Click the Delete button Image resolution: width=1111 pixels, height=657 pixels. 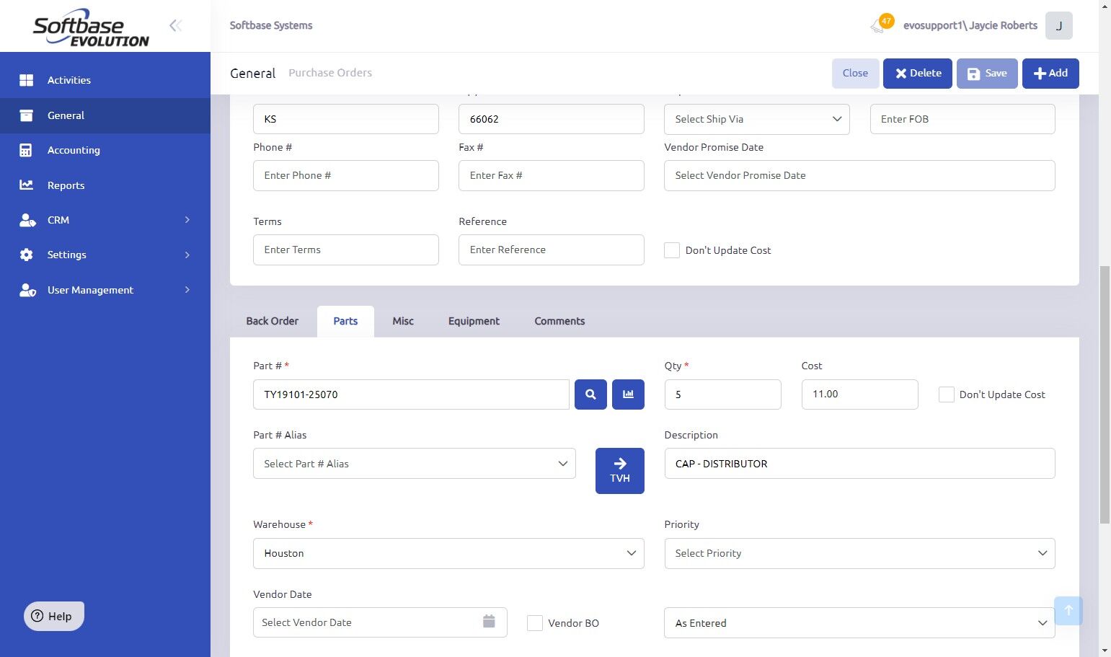(x=917, y=74)
